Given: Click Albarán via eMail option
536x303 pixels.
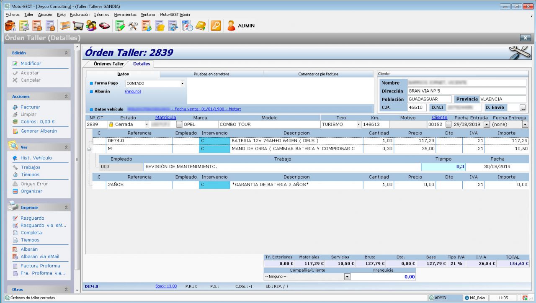Looking at the screenshot, I should [40, 257].
